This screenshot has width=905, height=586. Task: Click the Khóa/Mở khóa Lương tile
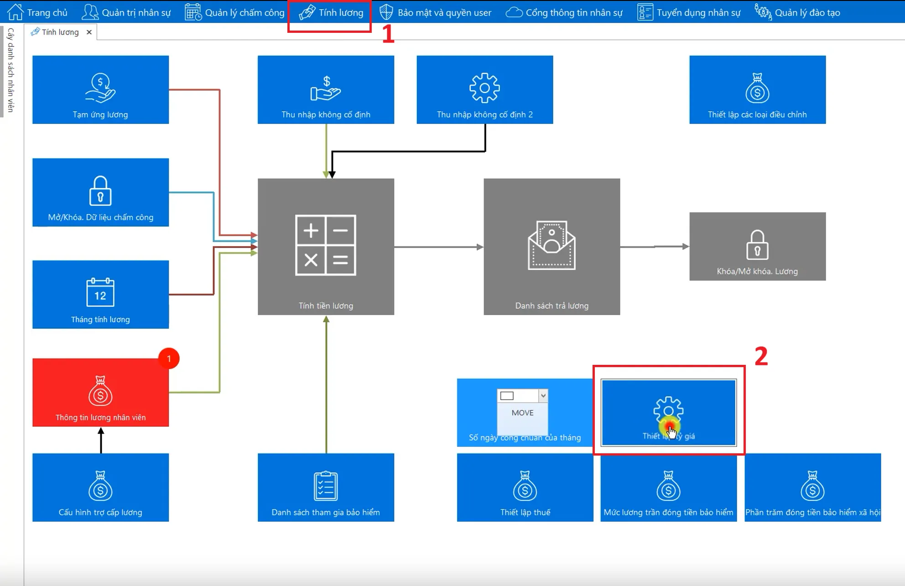757,246
